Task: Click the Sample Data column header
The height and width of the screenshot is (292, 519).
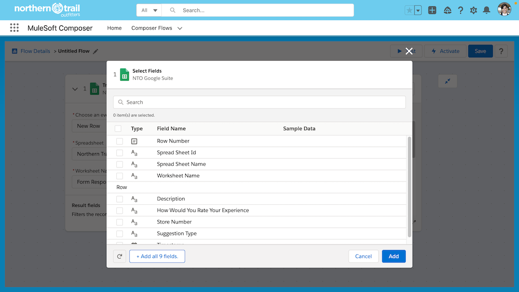Action: pos(299,128)
